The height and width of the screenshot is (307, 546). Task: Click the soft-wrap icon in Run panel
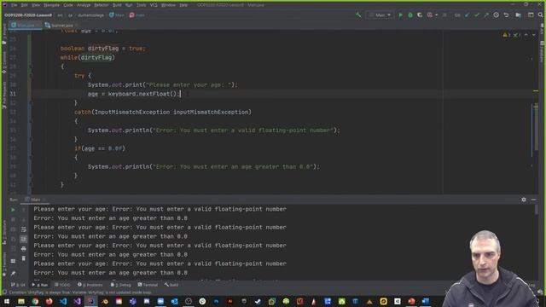coord(24,229)
